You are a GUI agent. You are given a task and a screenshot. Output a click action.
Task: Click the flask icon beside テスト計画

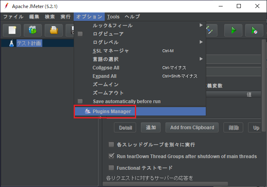11,43
